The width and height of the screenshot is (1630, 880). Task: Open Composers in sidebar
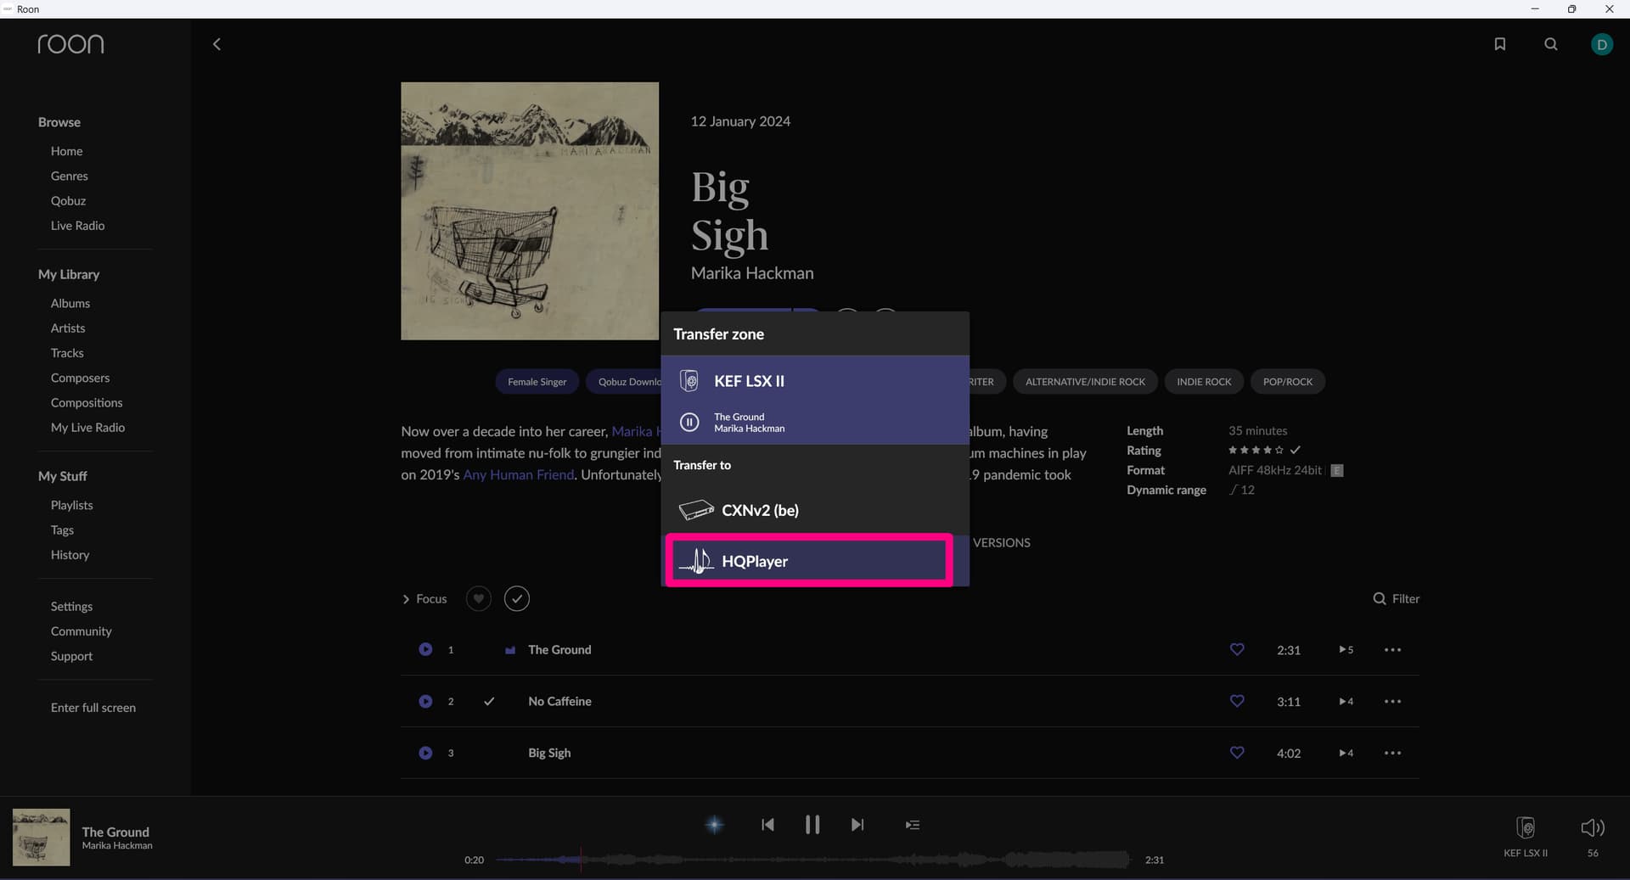[80, 378]
